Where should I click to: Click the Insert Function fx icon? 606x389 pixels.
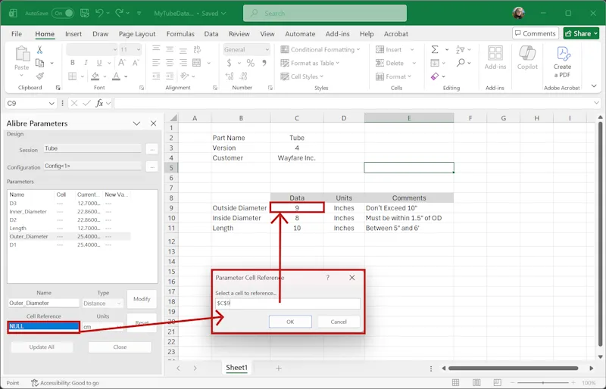click(99, 103)
